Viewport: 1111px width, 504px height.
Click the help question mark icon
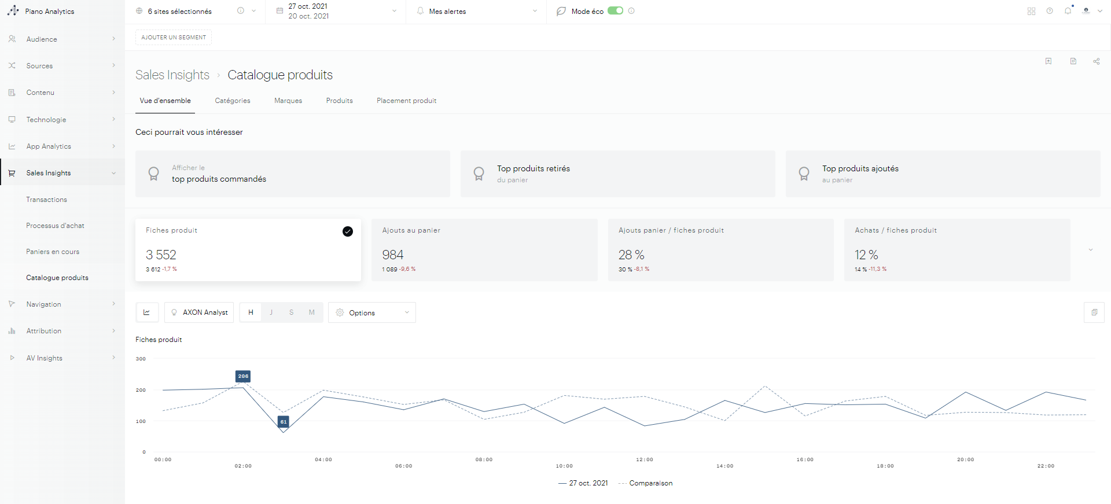point(1050,11)
